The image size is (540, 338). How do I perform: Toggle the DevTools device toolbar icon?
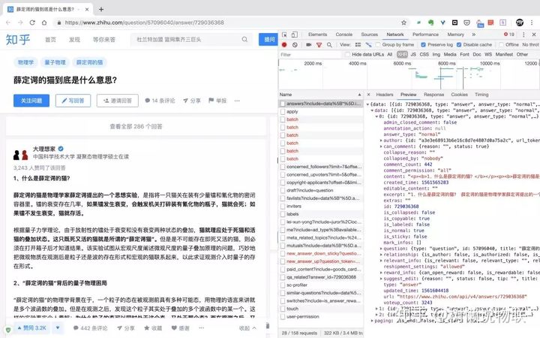(x=295, y=35)
